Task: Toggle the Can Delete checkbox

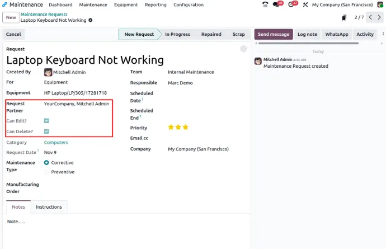Action: click(x=46, y=131)
